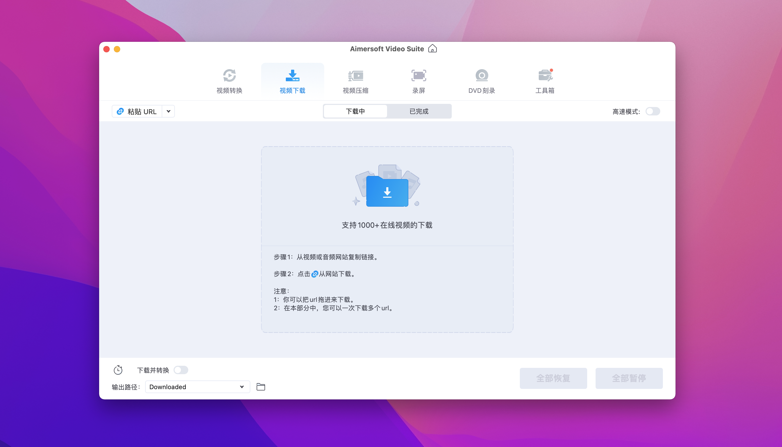Screen dimensions: 782x447
Task: Click the yellow minimize window button
Action: pyautogui.click(x=117, y=49)
